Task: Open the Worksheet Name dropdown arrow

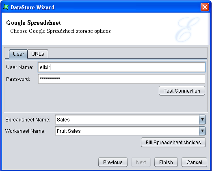Action: coord(202,131)
